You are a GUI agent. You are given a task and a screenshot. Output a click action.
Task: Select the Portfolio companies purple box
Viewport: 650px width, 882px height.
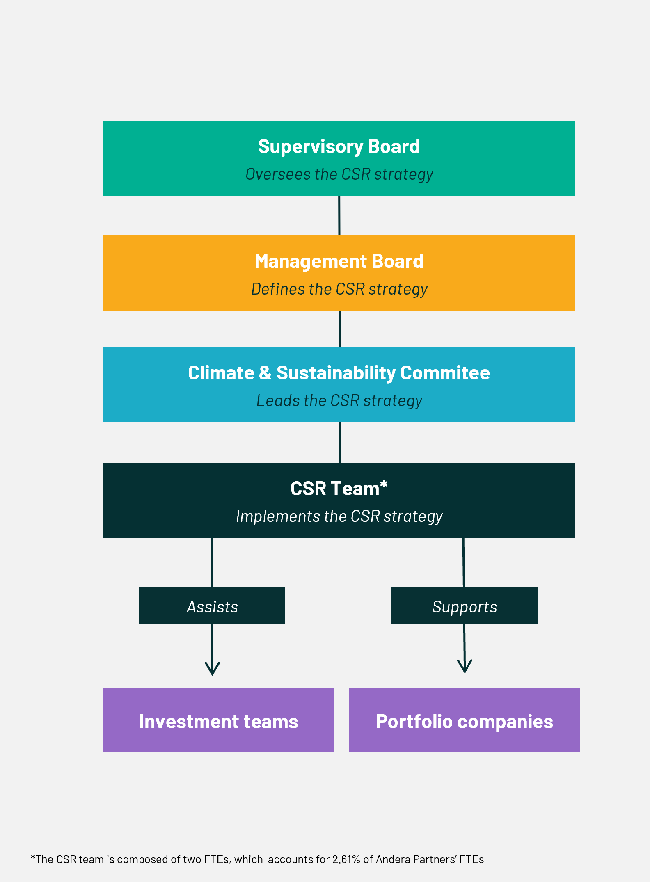tap(465, 720)
